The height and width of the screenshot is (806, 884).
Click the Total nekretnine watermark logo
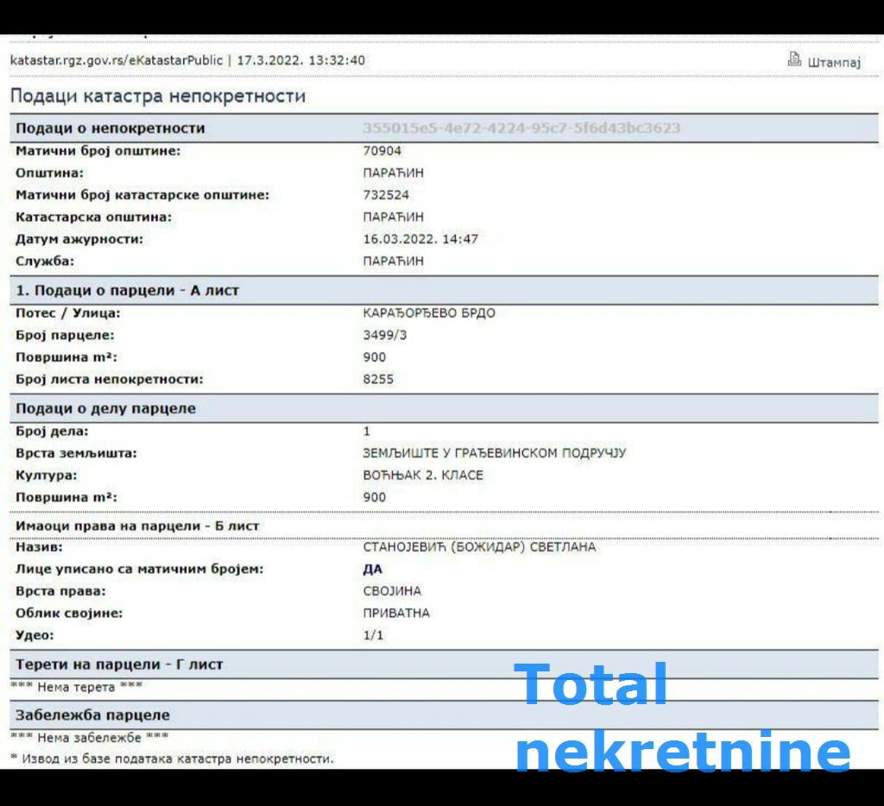pyautogui.click(x=682, y=717)
